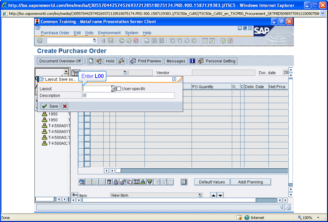Viewport: 328px width, 222px height.
Task: Click the Check icon next to Hold
Action: 121,61
